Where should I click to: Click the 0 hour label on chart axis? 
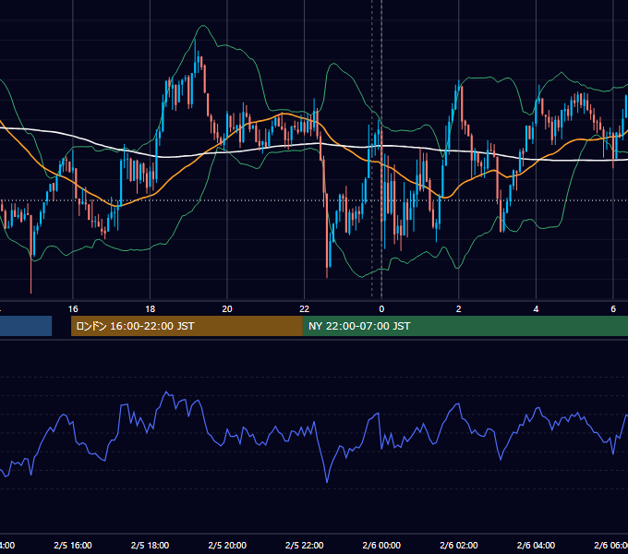(381, 309)
